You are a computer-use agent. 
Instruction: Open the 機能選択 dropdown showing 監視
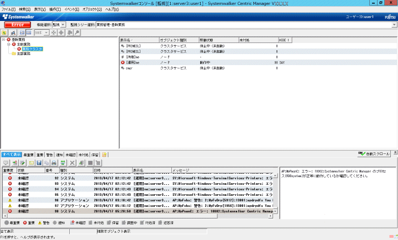tap(62, 25)
